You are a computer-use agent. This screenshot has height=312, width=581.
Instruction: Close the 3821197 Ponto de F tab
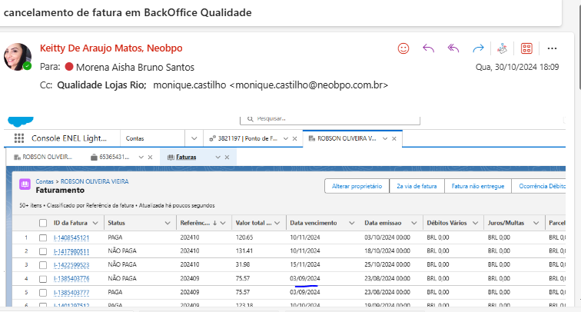(294, 138)
